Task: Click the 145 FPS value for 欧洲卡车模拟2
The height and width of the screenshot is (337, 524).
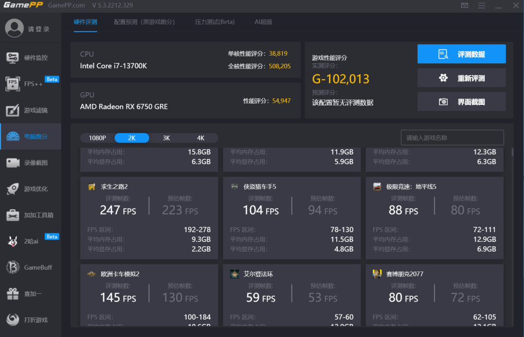Action: (118, 298)
